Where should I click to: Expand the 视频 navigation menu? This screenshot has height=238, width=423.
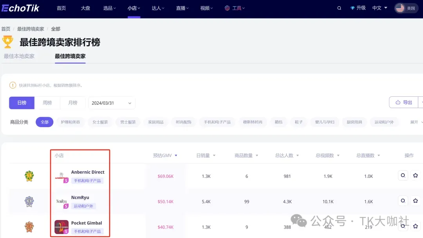206,8
